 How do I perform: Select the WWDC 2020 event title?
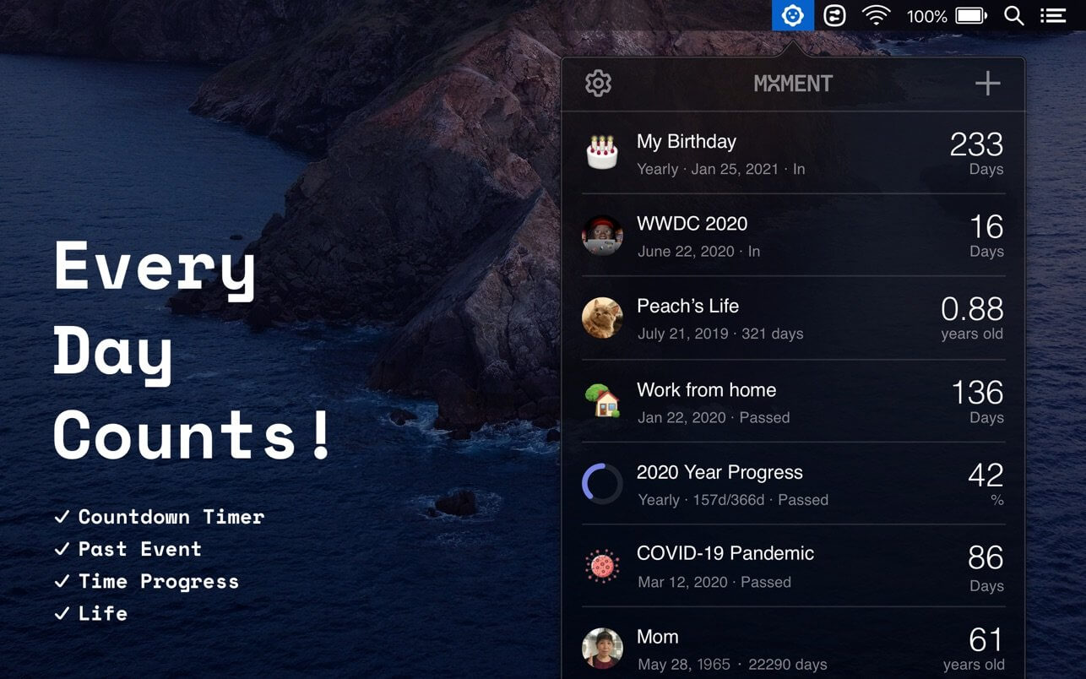692,224
